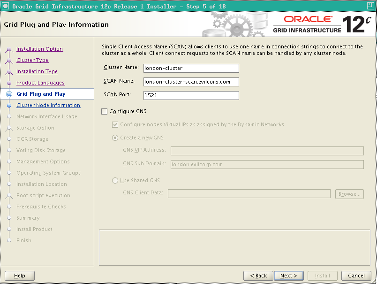
Task: Open Help for this installer step
Action: pyautogui.click(x=20, y=276)
